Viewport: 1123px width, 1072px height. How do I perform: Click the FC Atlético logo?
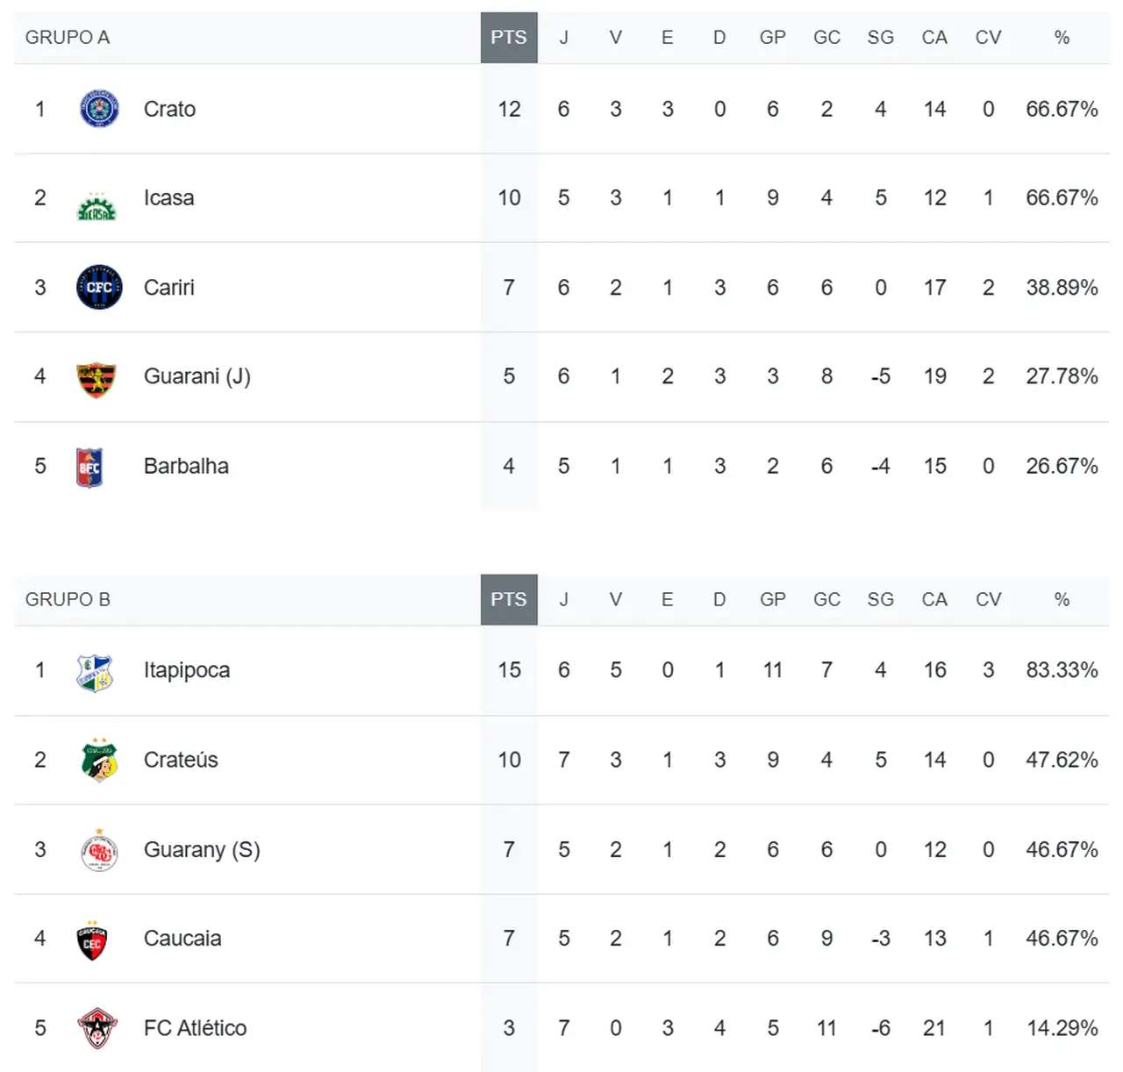97,1028
